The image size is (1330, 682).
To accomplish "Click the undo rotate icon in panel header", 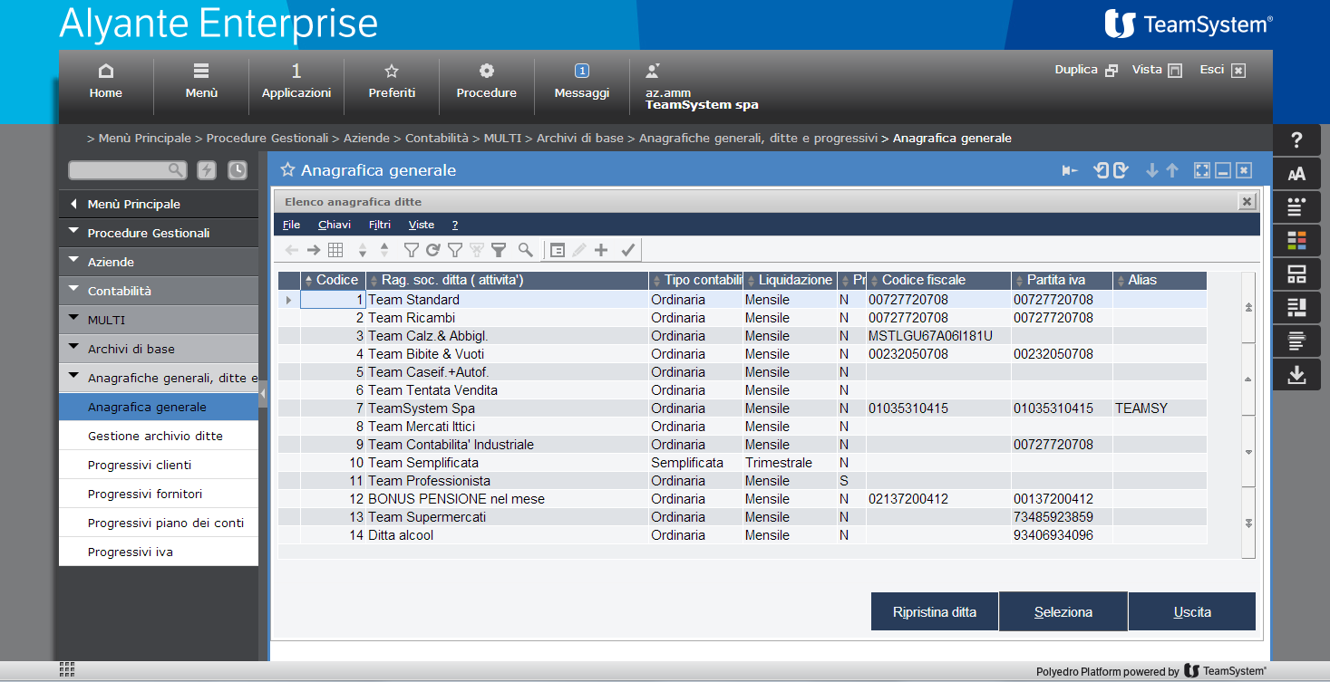I will pyautogui.click(x=1102, y=170).
